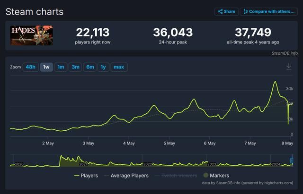The height and width of the screenshot is (194, 303).
Task: Set zoom to 6m
Action: coord(89,67)
